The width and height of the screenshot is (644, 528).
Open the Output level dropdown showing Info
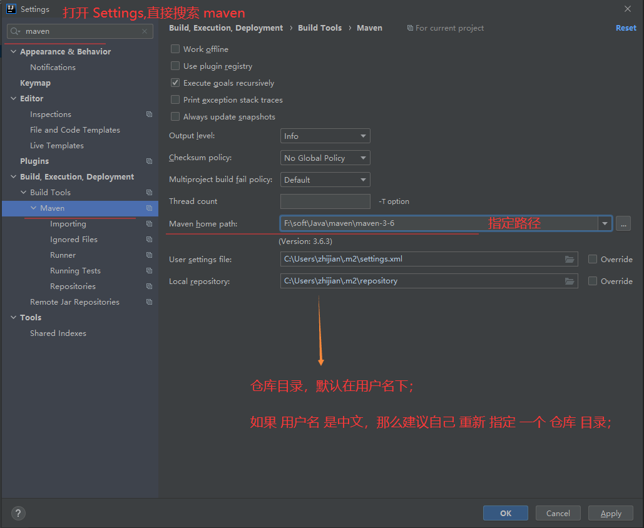click(325, 136)
